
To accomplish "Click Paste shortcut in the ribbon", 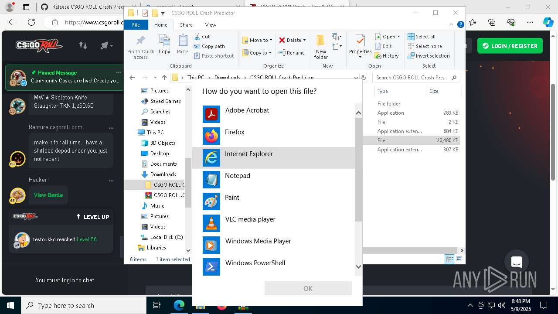I will (214, 56).
